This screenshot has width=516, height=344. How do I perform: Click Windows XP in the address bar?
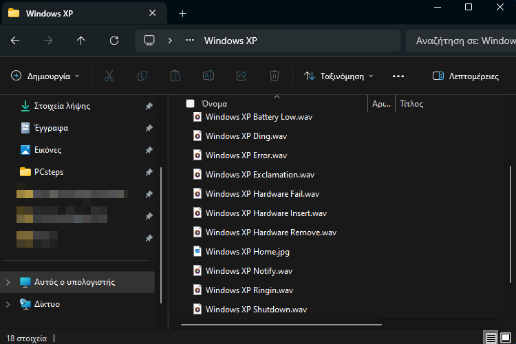point(230,41)
